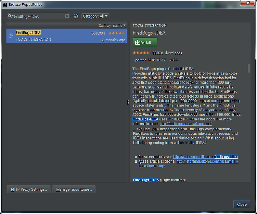Click the star rating beside 558031 downloads

point(141,53)
